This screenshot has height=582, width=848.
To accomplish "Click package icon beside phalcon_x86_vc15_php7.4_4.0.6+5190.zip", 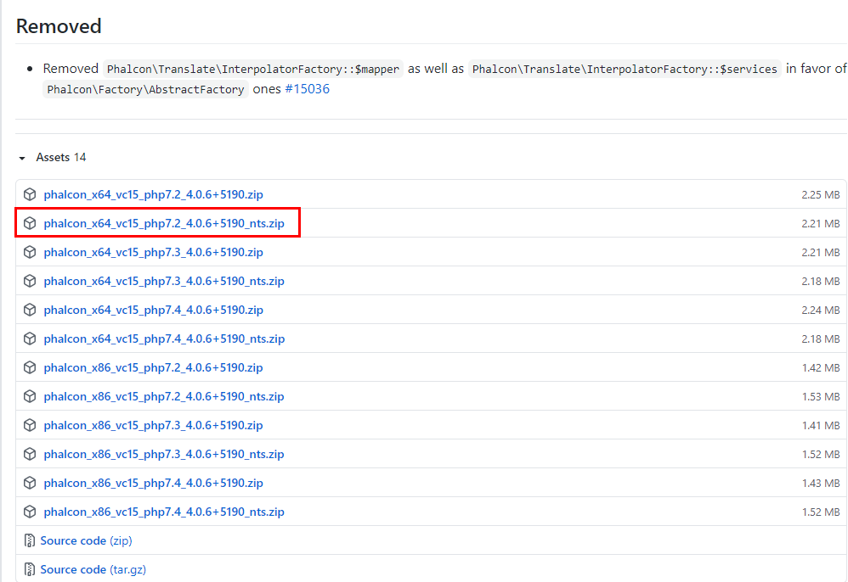I will click(x=30, y=484).
